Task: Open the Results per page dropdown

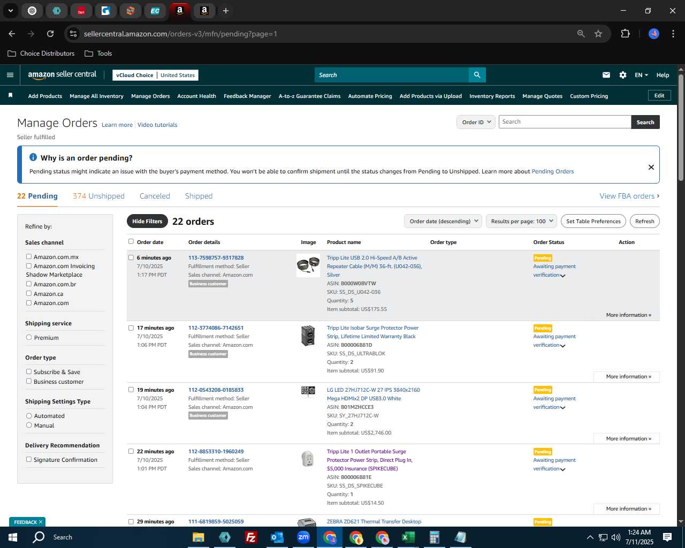Action: click(x=522, y=221)
